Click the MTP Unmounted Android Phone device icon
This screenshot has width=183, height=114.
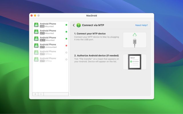36,46
